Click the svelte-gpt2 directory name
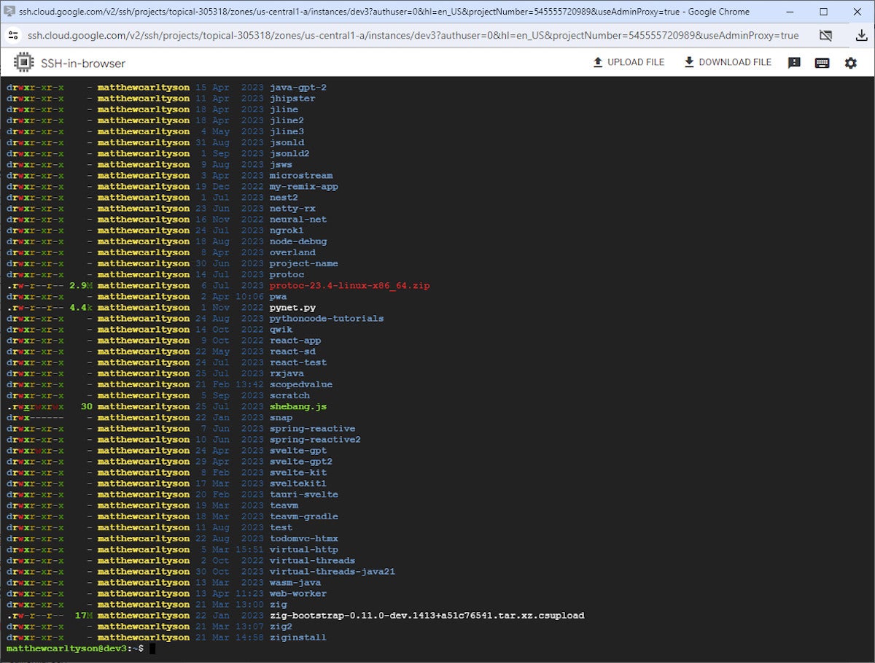875x663 pixels. click(301, 462)
